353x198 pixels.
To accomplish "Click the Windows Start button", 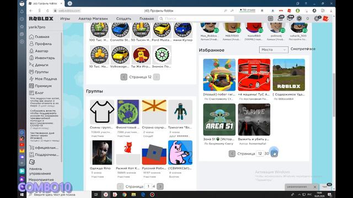I will click(22, 195).
